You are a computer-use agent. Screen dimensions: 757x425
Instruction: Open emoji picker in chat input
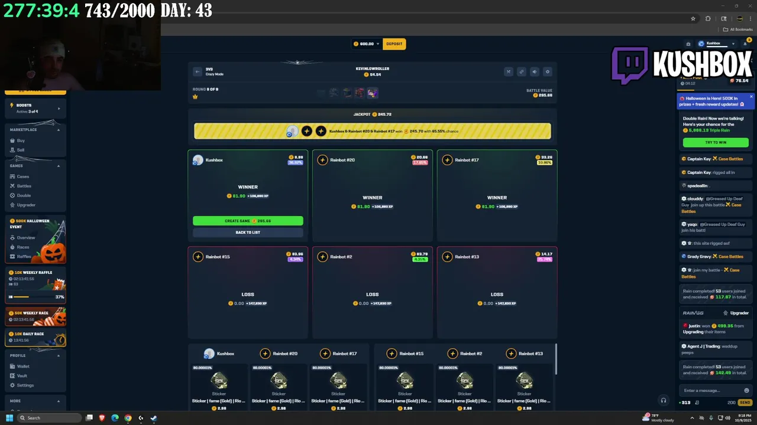[x=746, y=390]
